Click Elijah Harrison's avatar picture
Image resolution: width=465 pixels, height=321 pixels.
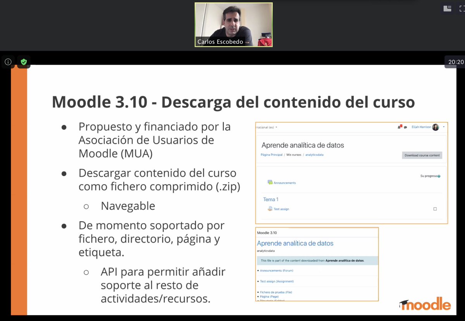(436, 127)
